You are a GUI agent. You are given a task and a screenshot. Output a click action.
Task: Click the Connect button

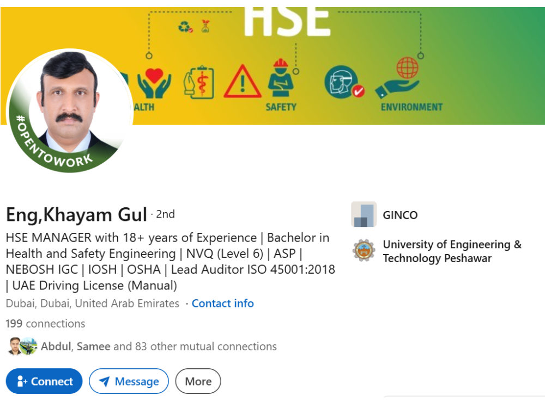(x=44, y=381)
